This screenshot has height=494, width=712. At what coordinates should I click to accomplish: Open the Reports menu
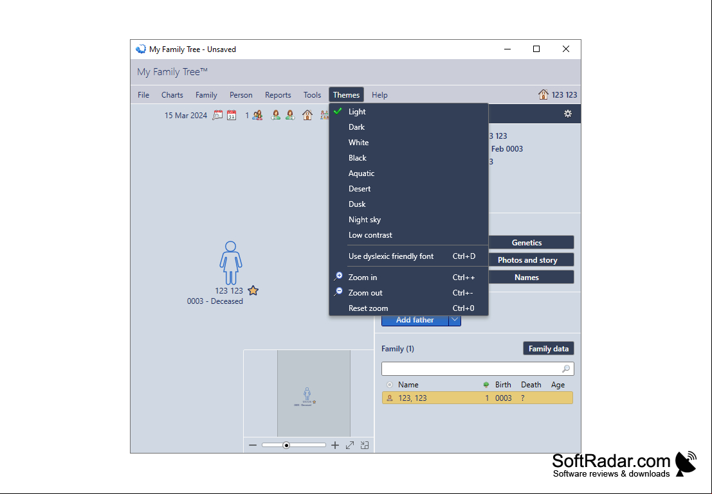coord(278,95)
